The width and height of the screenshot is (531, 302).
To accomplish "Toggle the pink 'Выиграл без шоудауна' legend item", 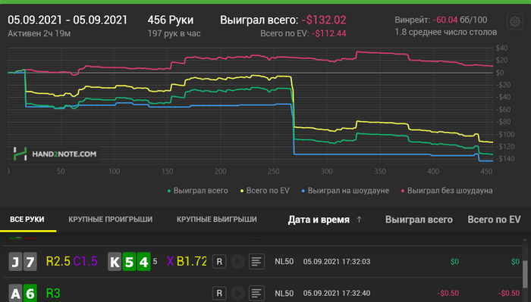I will click(x=447, y=191).
